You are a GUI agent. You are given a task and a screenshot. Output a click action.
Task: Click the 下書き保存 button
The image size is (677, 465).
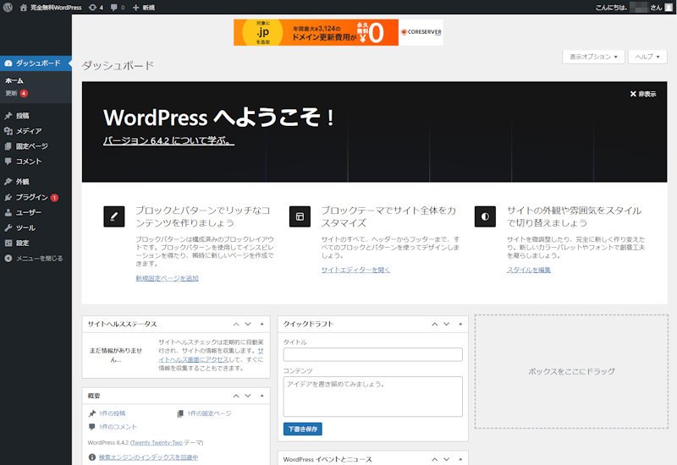[x=302, y=429]
